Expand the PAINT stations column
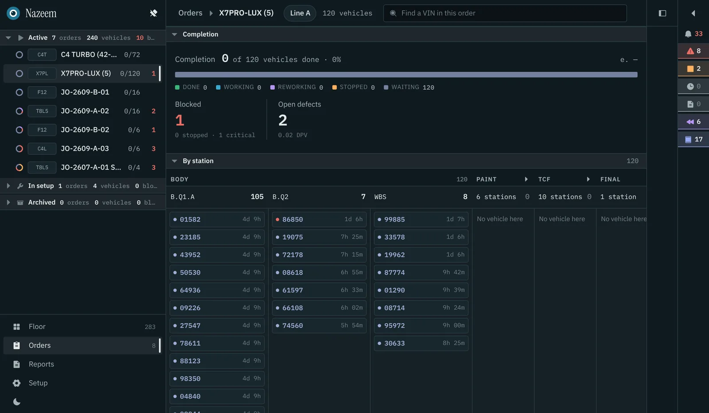709x413 pixels. pos(526,179)
